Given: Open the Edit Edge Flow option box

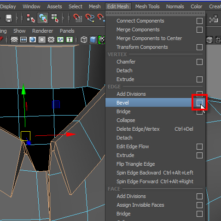Looking at the screenshot, I should [199, 146].
